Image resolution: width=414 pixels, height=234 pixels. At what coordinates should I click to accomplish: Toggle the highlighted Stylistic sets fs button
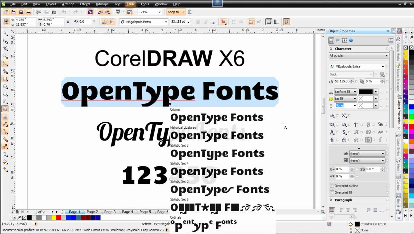click(368, 140)
